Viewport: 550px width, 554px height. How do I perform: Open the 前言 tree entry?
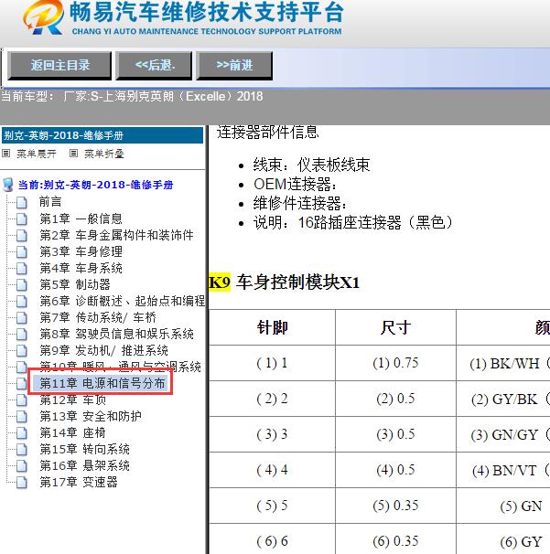(50, 202)
